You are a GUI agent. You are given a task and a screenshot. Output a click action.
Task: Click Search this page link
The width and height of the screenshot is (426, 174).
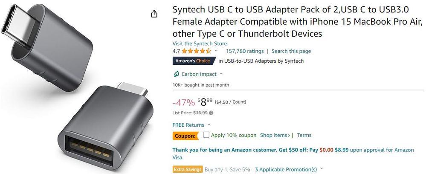291,51
